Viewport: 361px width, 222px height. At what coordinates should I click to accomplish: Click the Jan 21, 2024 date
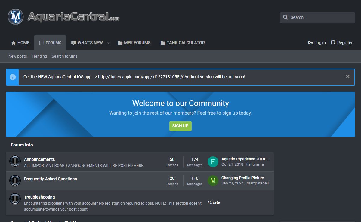pyautogui.click(x=233, y=183)
